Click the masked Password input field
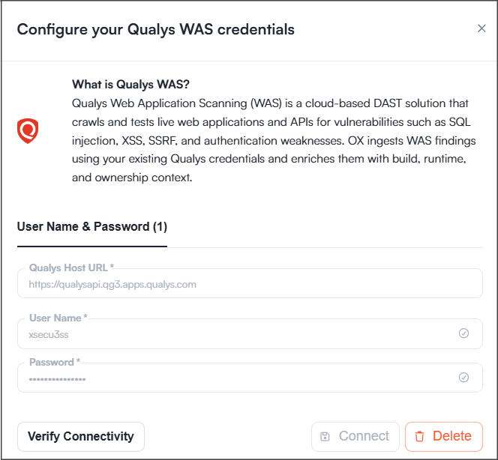This screenshot has height=460, width=498. 250,378
